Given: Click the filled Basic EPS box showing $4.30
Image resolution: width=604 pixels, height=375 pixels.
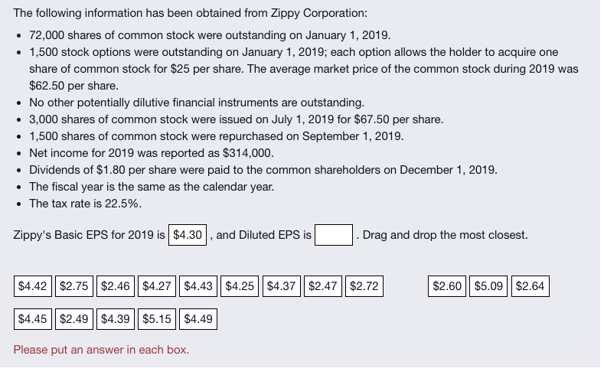Looking at the screenshot, I should tap(188, 235).
